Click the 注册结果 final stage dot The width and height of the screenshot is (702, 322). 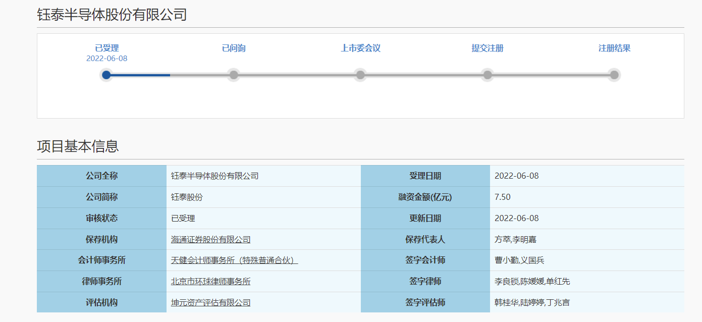pyautogui.click(x=614, y=75)
